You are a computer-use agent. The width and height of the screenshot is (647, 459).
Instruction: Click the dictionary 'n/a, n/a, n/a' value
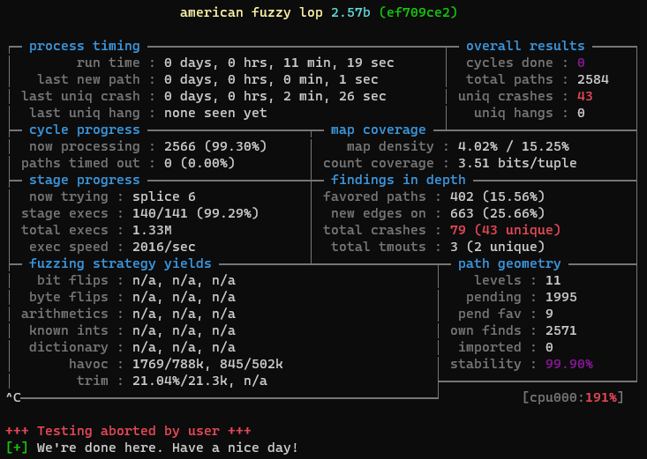[184, 348]
